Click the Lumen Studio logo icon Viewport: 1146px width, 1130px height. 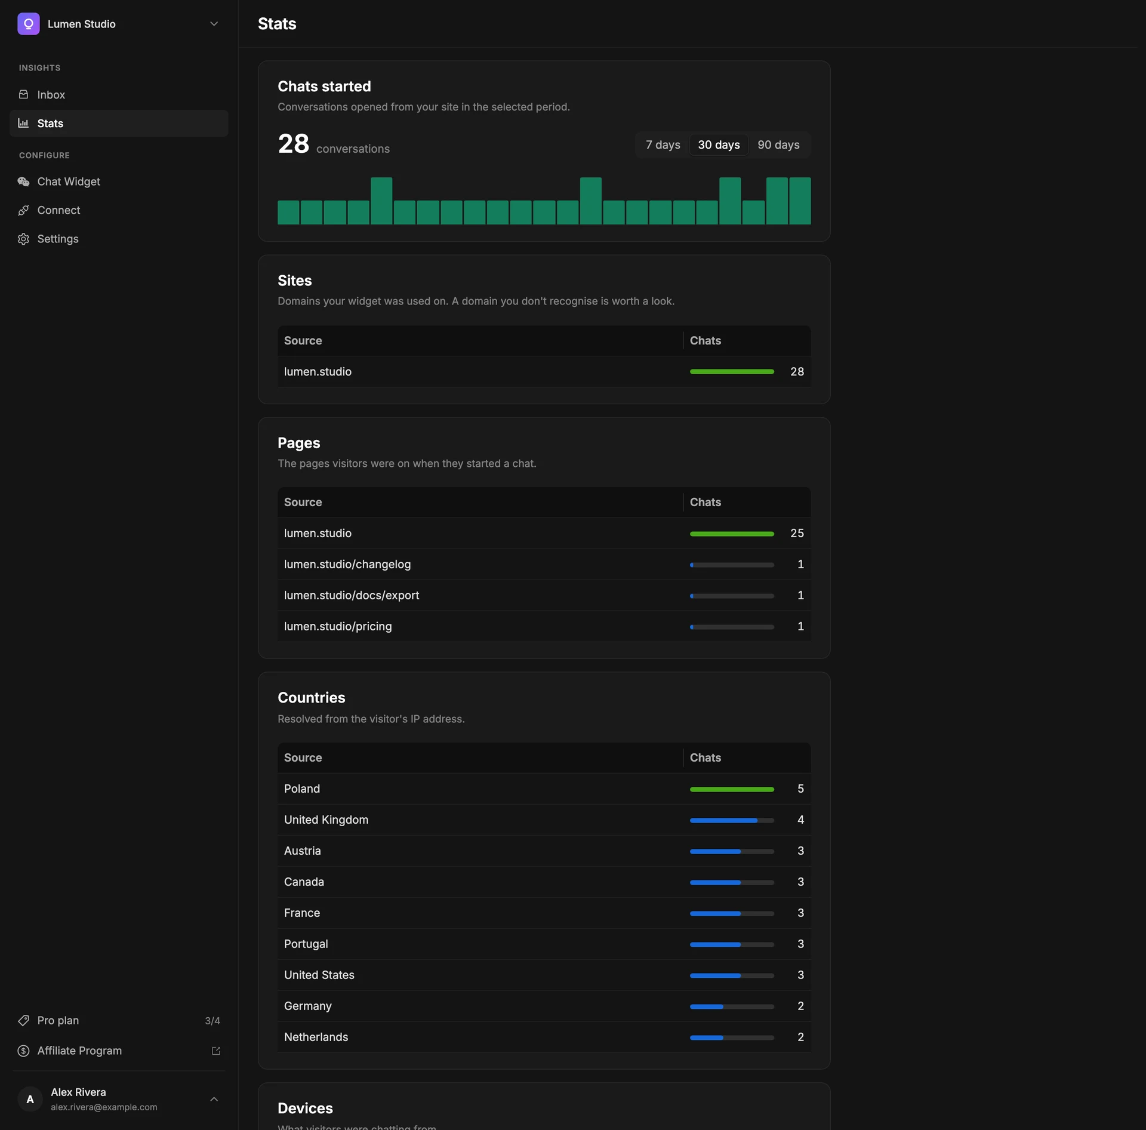pyautogui.click(x=28, y=24)
